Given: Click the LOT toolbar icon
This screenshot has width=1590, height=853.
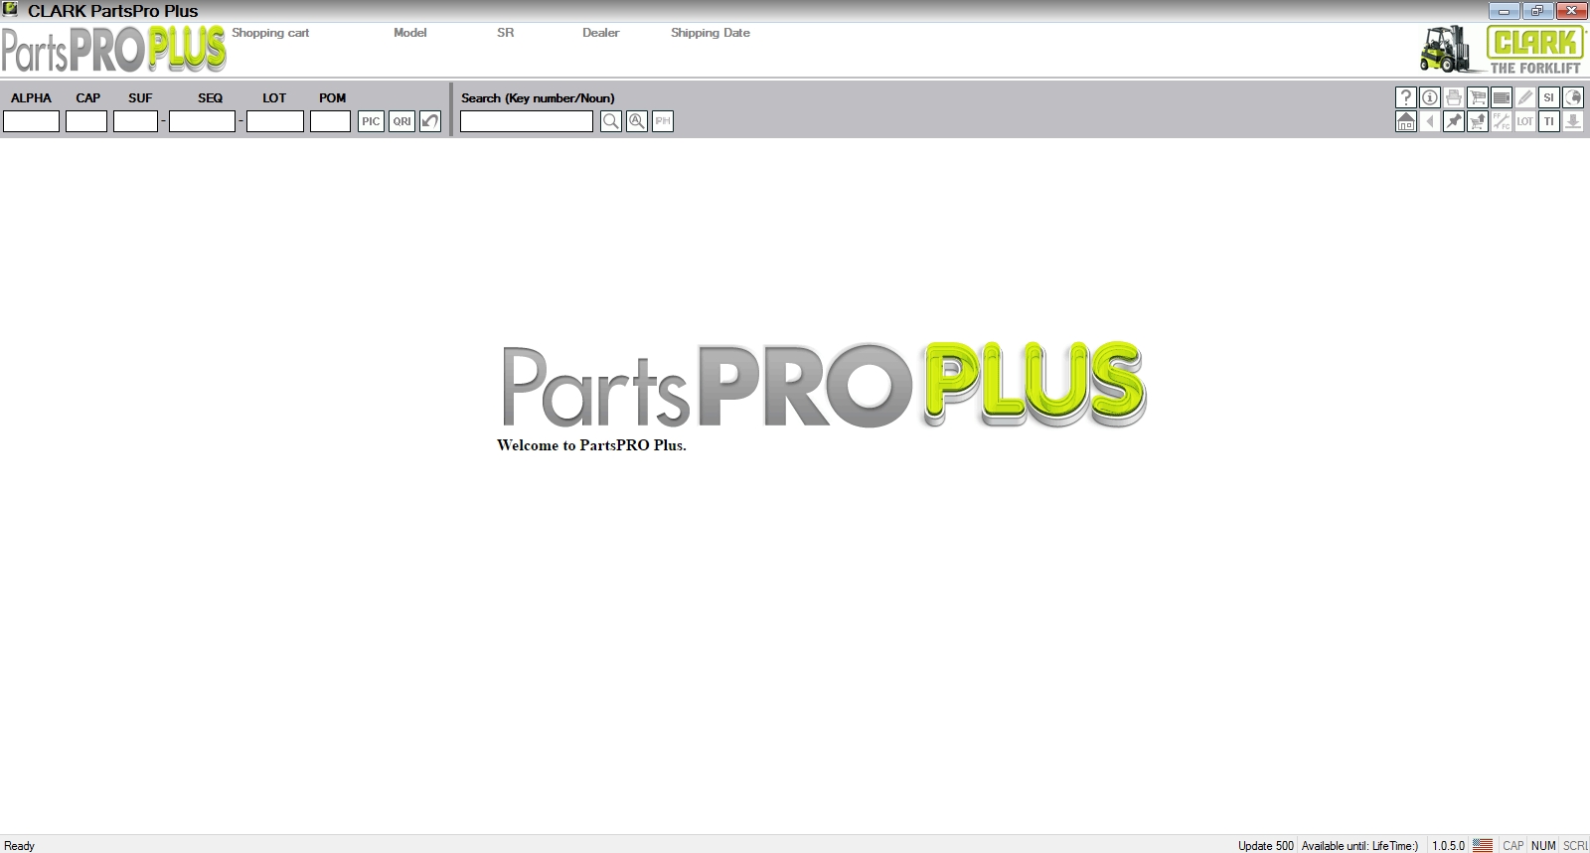Looking at the screenshot, I should tap(1525, 121).
